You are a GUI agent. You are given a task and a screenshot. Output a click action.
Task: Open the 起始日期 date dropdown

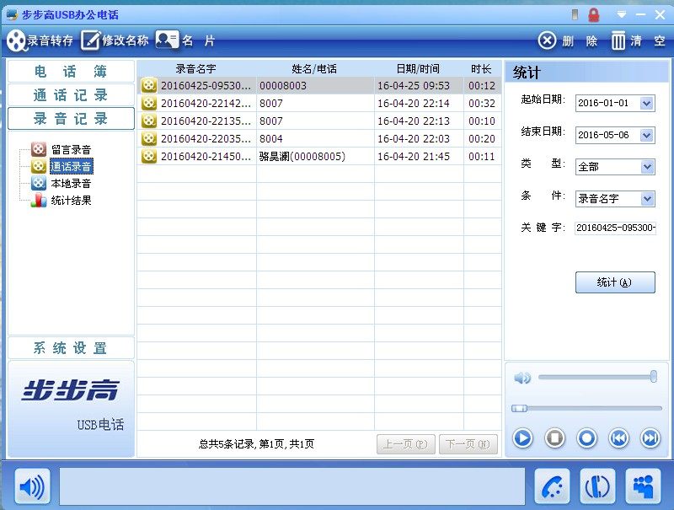point(646,103)
